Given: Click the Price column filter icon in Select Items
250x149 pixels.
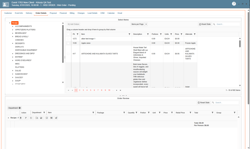Looking at the screenshot, I should pos(181,34).
